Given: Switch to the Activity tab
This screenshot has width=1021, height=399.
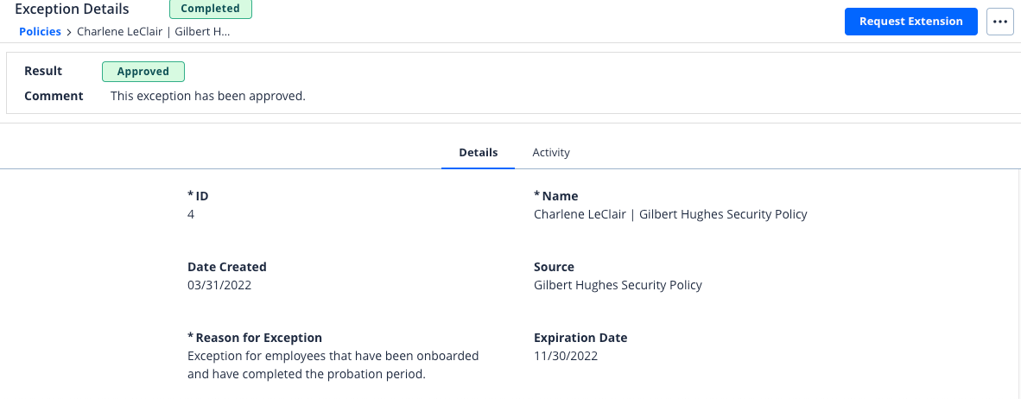Looking at the screenshot, I should pyautogui.click(x=551, y=152).
